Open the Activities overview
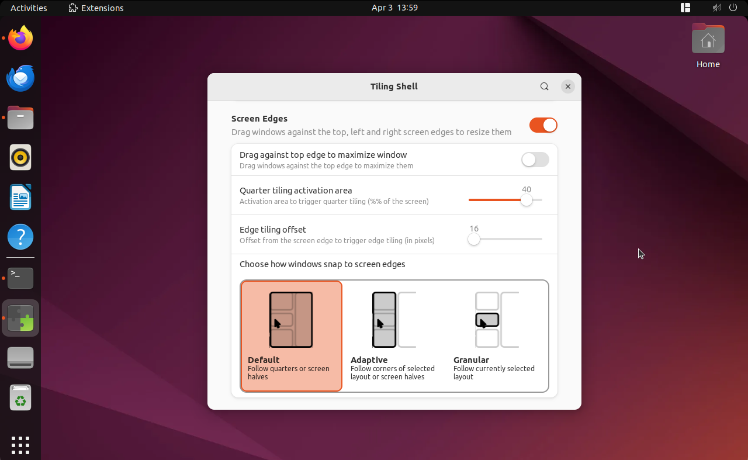Viewport: 748px width, 460px height. pyautogui.click(x=29, y=8)
